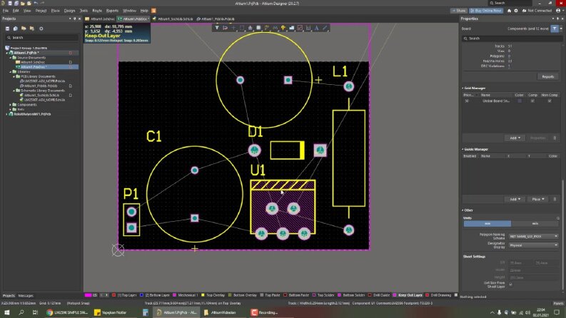
Task: Click the selection rectangle tool in the active bar
Action: 242,28
